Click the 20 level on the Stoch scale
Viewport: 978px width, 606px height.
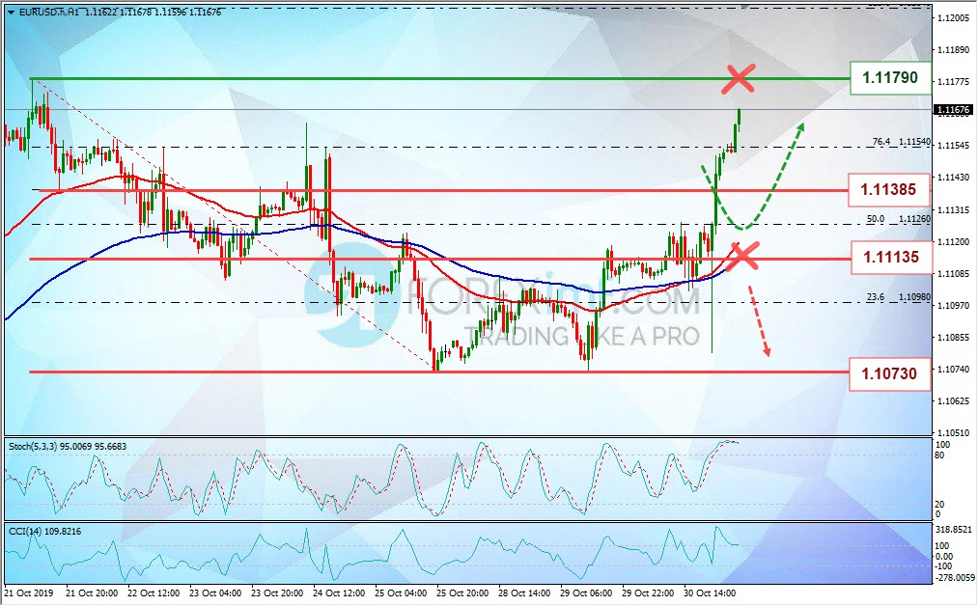940,505
